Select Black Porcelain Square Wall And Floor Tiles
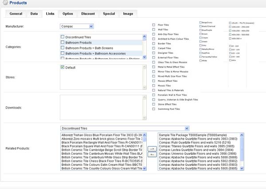266x189 pixels. click(x=102, y=146)
